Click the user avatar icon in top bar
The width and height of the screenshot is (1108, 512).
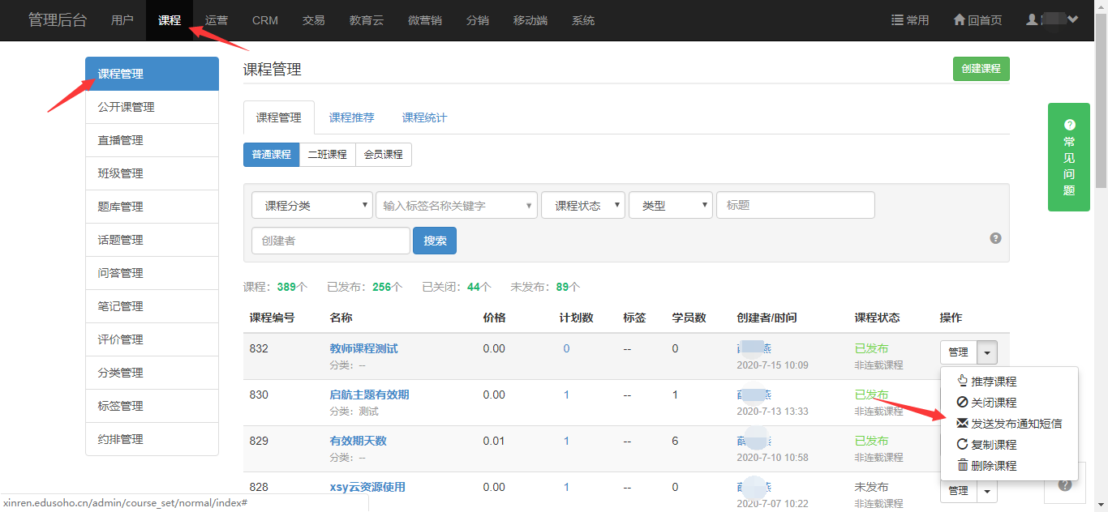pos(1033,19)
